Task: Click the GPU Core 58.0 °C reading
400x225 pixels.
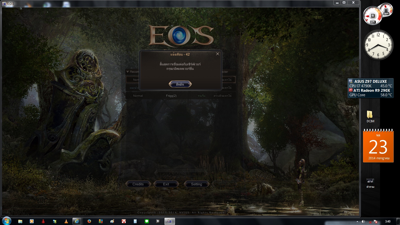Action: (x=371, y=95)
